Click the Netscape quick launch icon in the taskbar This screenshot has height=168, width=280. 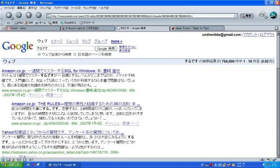pyautogui.click(x=28, y=165)
